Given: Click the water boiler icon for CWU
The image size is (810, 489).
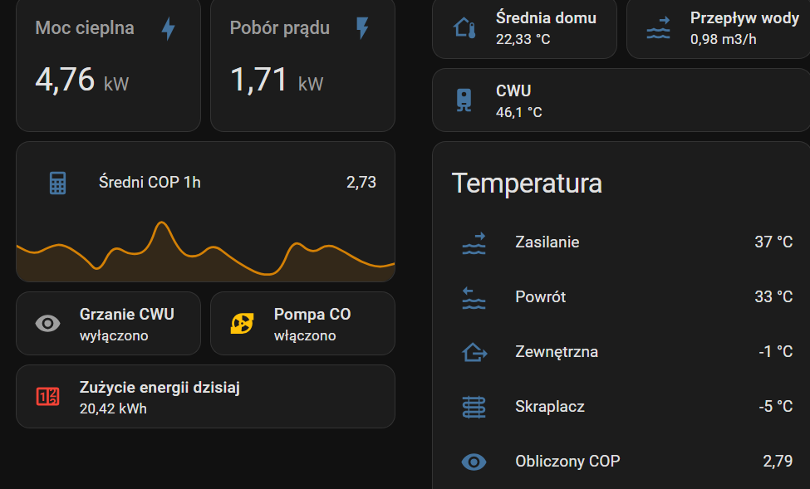Looking at the screenshot, I should (464, 100).
